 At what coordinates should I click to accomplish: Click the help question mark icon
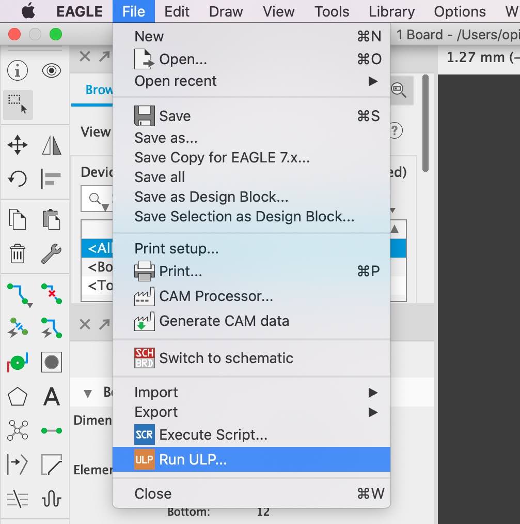[x=395, y=130]
